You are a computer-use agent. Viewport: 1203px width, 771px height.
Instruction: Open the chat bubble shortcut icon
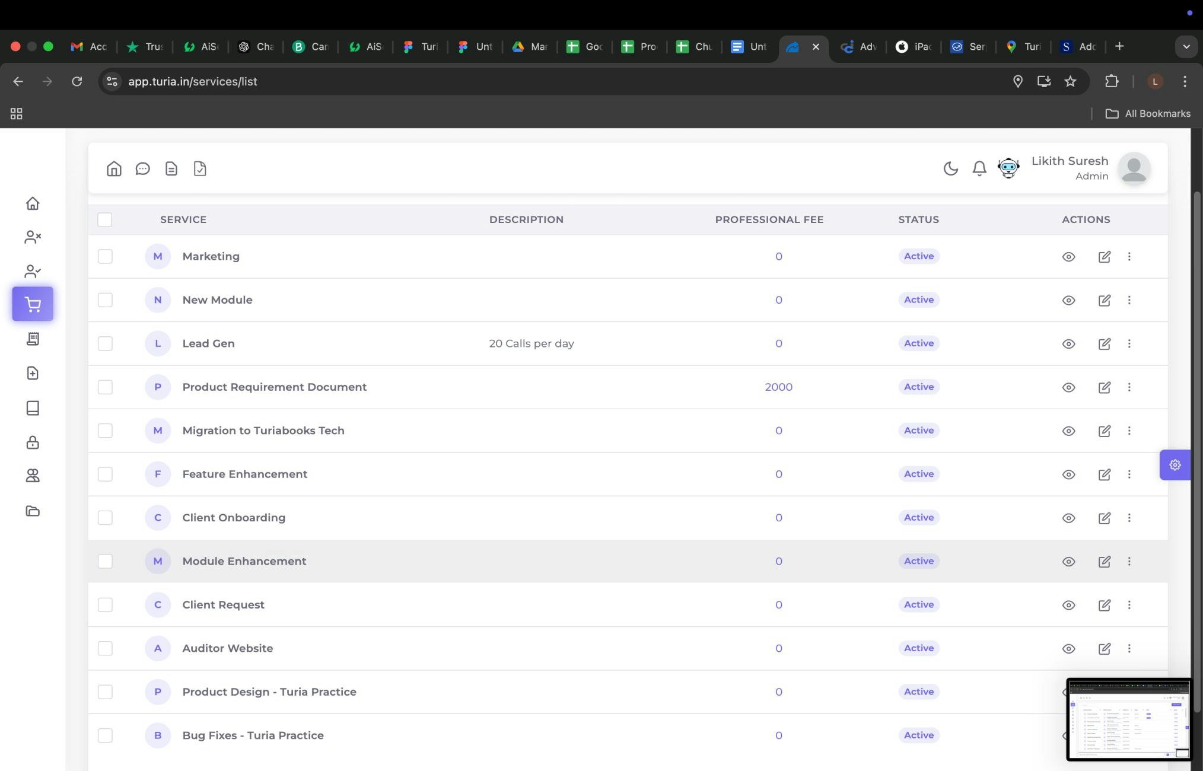click(x=142, y=169)
